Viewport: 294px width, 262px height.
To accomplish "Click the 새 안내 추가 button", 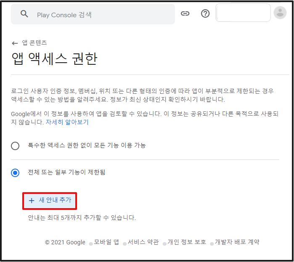I will (50, 201).
